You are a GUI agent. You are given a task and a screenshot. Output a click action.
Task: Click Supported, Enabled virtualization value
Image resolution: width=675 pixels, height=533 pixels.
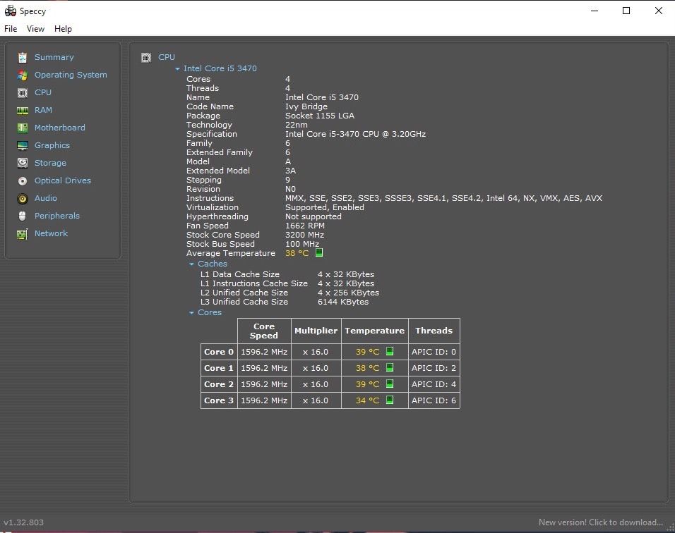point(325,207)
